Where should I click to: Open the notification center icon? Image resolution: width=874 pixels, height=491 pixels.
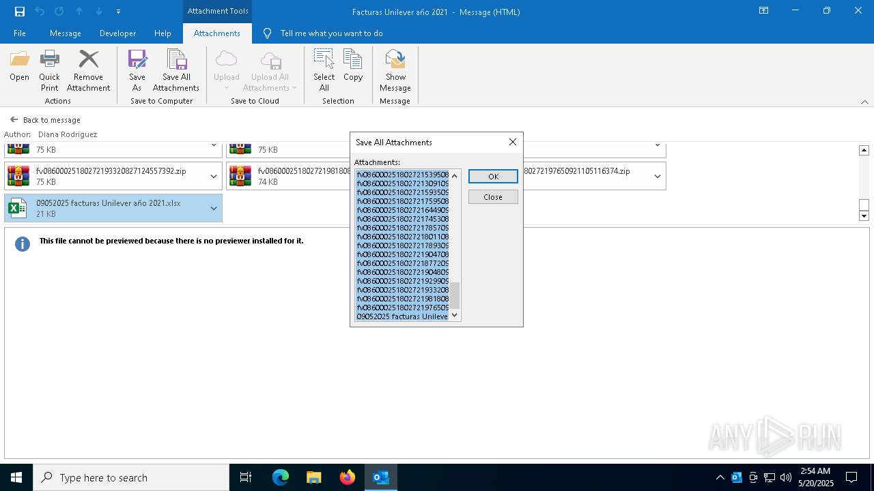[851, 477]
